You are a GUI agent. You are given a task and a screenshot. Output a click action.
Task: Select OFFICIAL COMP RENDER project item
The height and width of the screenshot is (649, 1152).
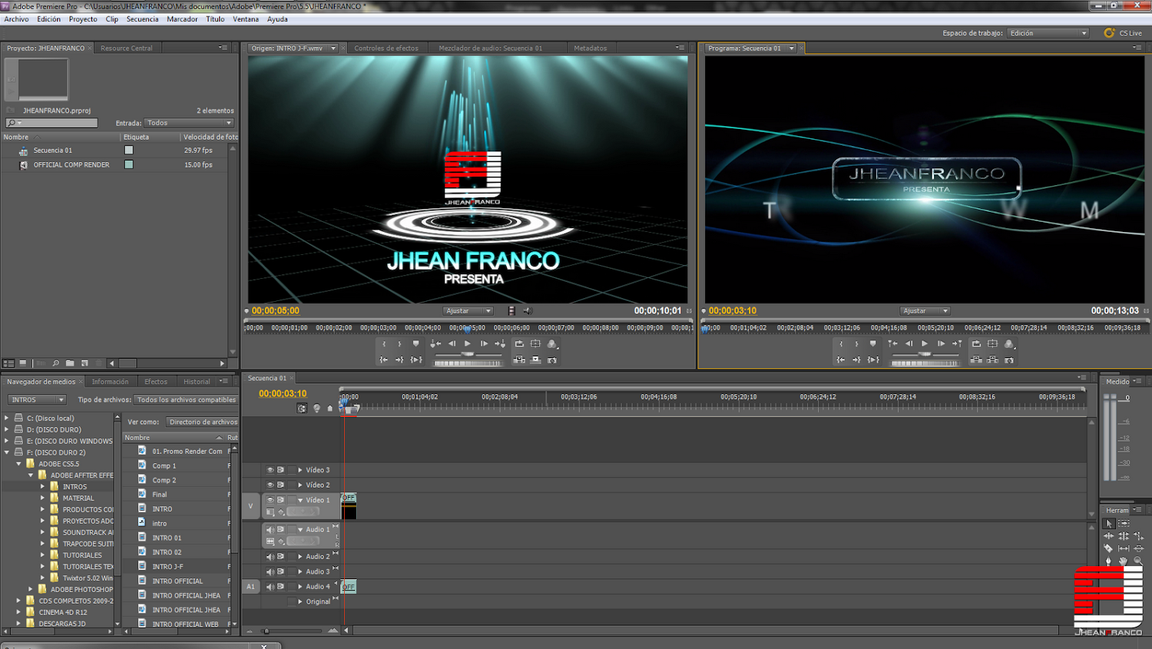(71, 164)
